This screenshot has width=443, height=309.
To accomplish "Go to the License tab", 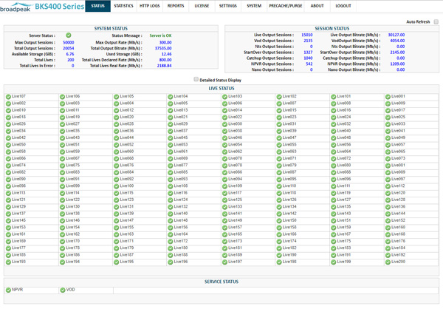I will click(202, 6).
